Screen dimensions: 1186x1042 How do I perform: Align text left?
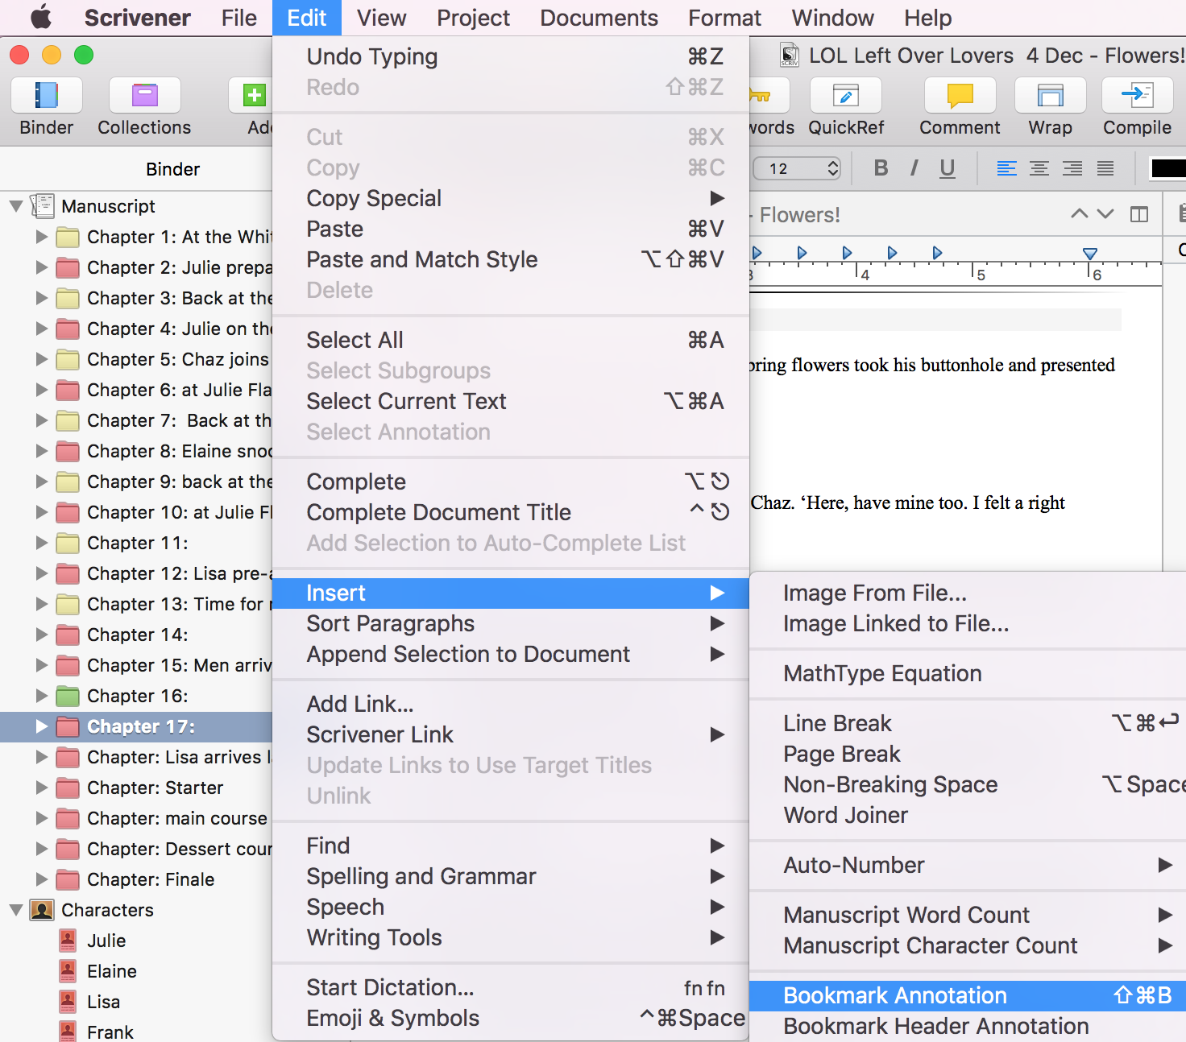1006,168
